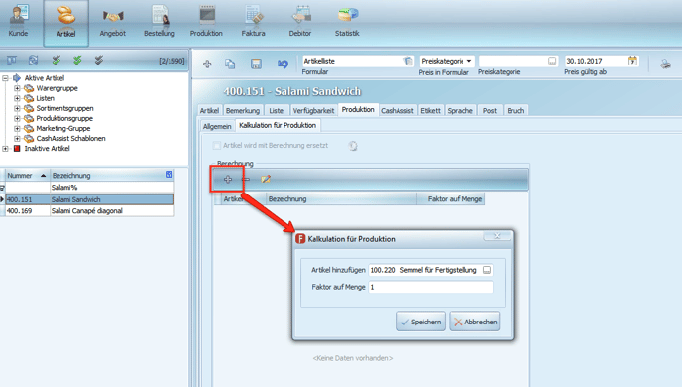The height and width of the screenshot is (387, 682).
Task: Switch to the Artikel tab
Action: click(x=209, y=110)
